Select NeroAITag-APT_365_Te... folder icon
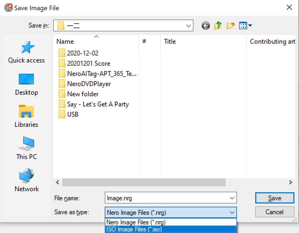Screen dimensions: 299x233 click(62, 73)
